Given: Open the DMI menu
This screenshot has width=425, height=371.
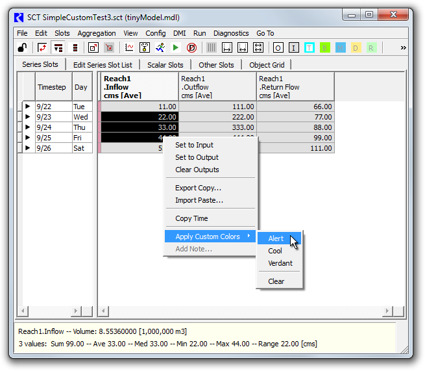Looking at the screenshot, I should click(x=180, y=33).
